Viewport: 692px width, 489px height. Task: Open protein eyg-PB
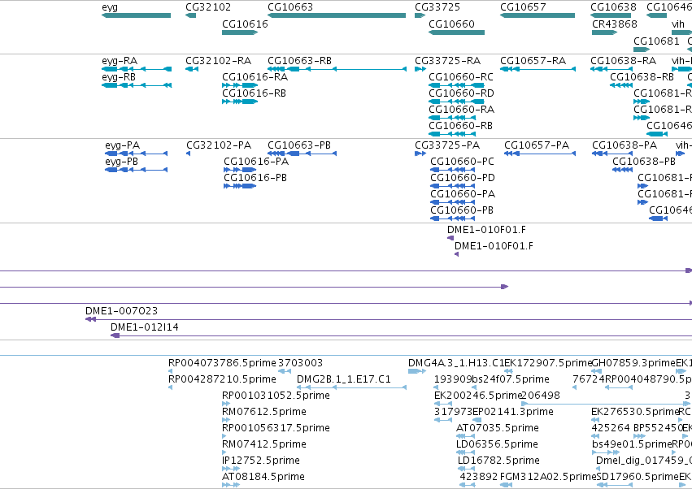[121, 162]
